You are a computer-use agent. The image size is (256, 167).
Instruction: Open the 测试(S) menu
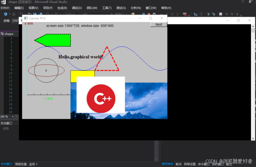pos(121,8)
